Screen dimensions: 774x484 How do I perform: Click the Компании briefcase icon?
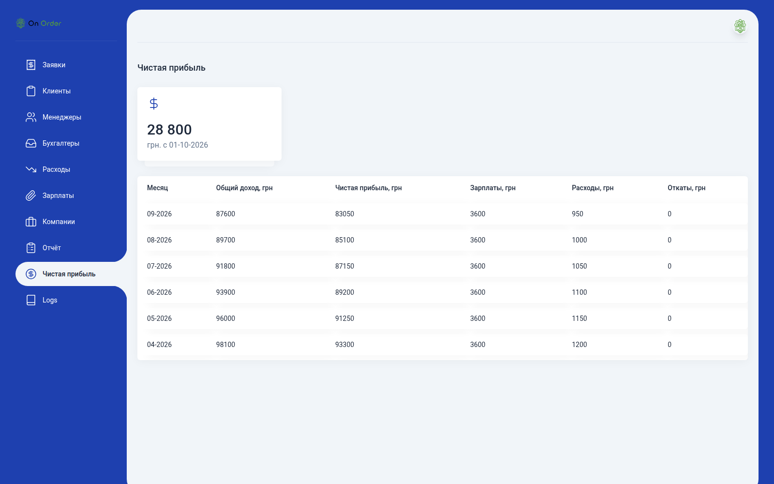(31, 222)
